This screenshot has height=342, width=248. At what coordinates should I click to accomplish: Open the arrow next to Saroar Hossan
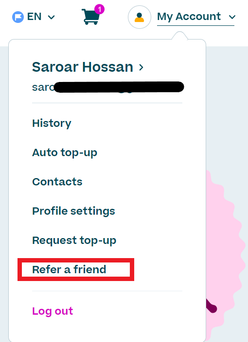(x=142, y=67)
